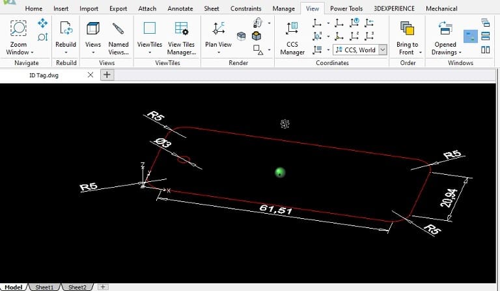
Task: Tile windows horizontally icon
Action: [485, 36]
